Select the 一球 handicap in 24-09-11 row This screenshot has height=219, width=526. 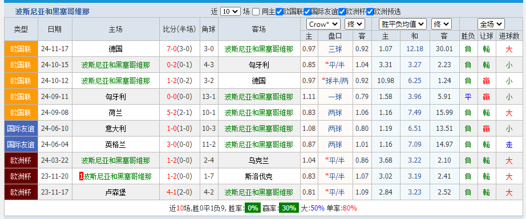[x=335, y=97]
